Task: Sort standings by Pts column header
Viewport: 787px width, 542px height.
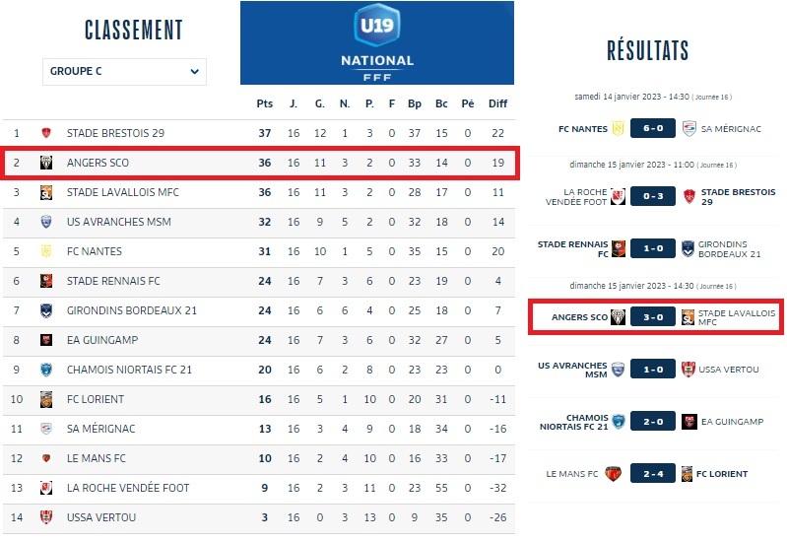Action: coord(264,103)
